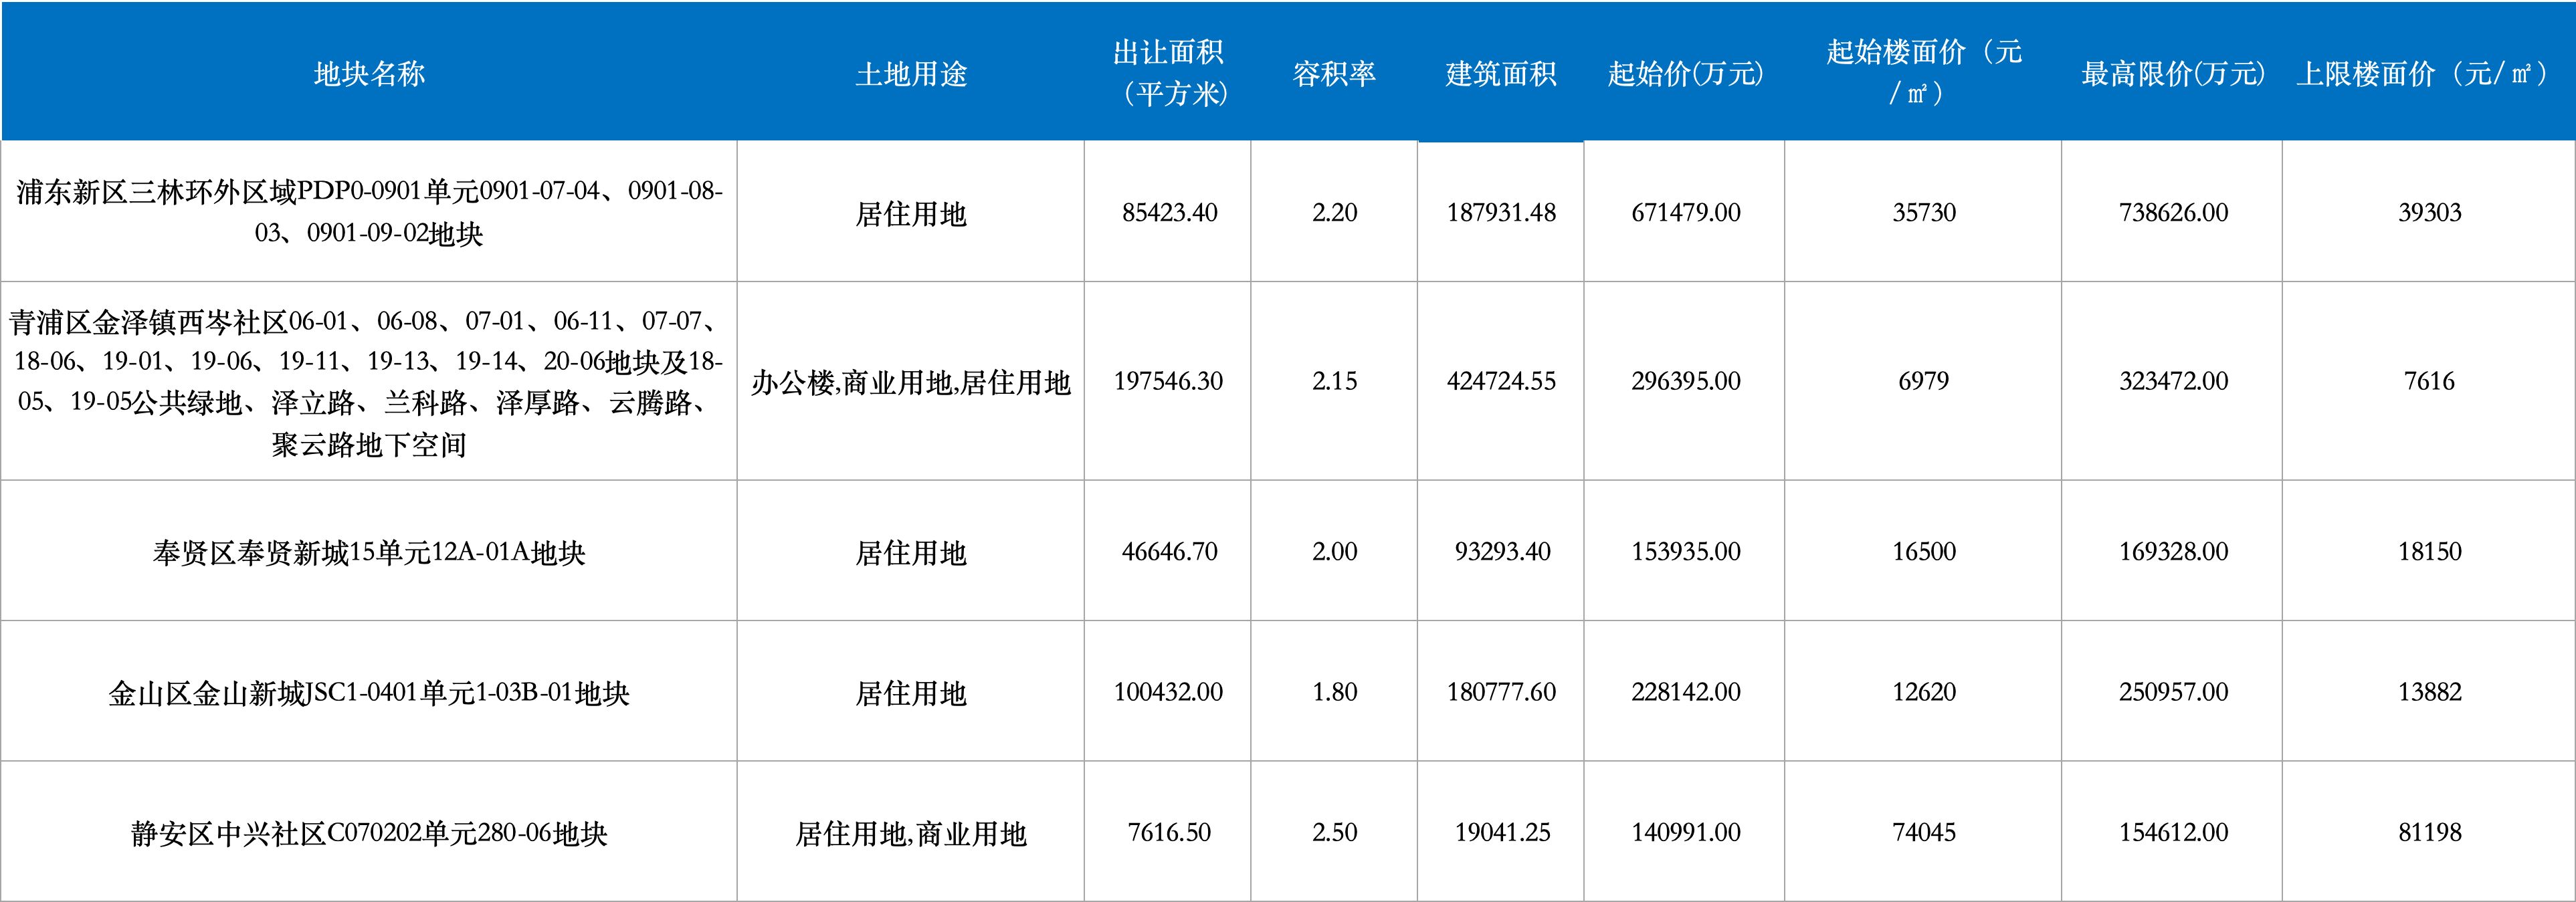Click maximum price 250957.00

click(x=2173, y=692)
